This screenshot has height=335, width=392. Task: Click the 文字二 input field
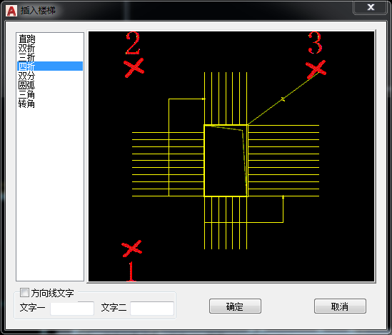pos(152,309)
